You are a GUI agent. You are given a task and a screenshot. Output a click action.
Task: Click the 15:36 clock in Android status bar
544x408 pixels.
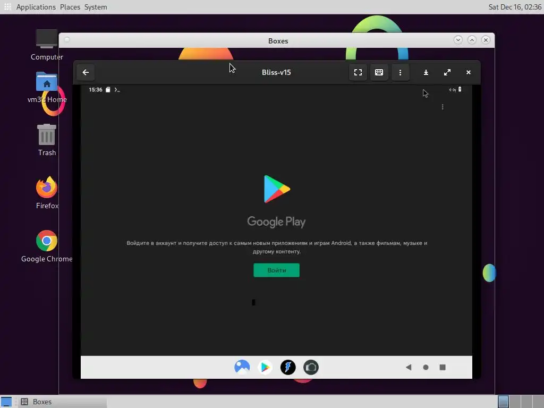96,89
